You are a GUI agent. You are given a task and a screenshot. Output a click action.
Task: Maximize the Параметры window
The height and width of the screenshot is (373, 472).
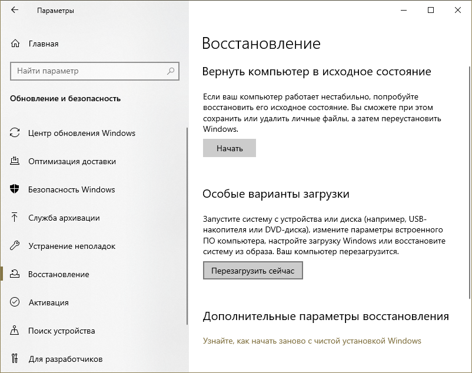point(431,10)
